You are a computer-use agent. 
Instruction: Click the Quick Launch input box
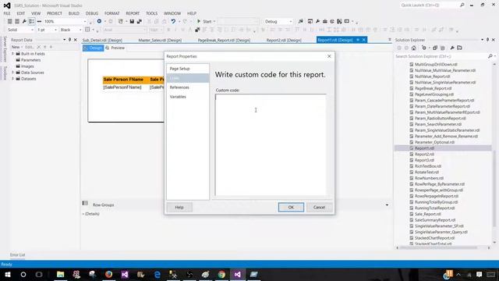click(x=430, y=5)
